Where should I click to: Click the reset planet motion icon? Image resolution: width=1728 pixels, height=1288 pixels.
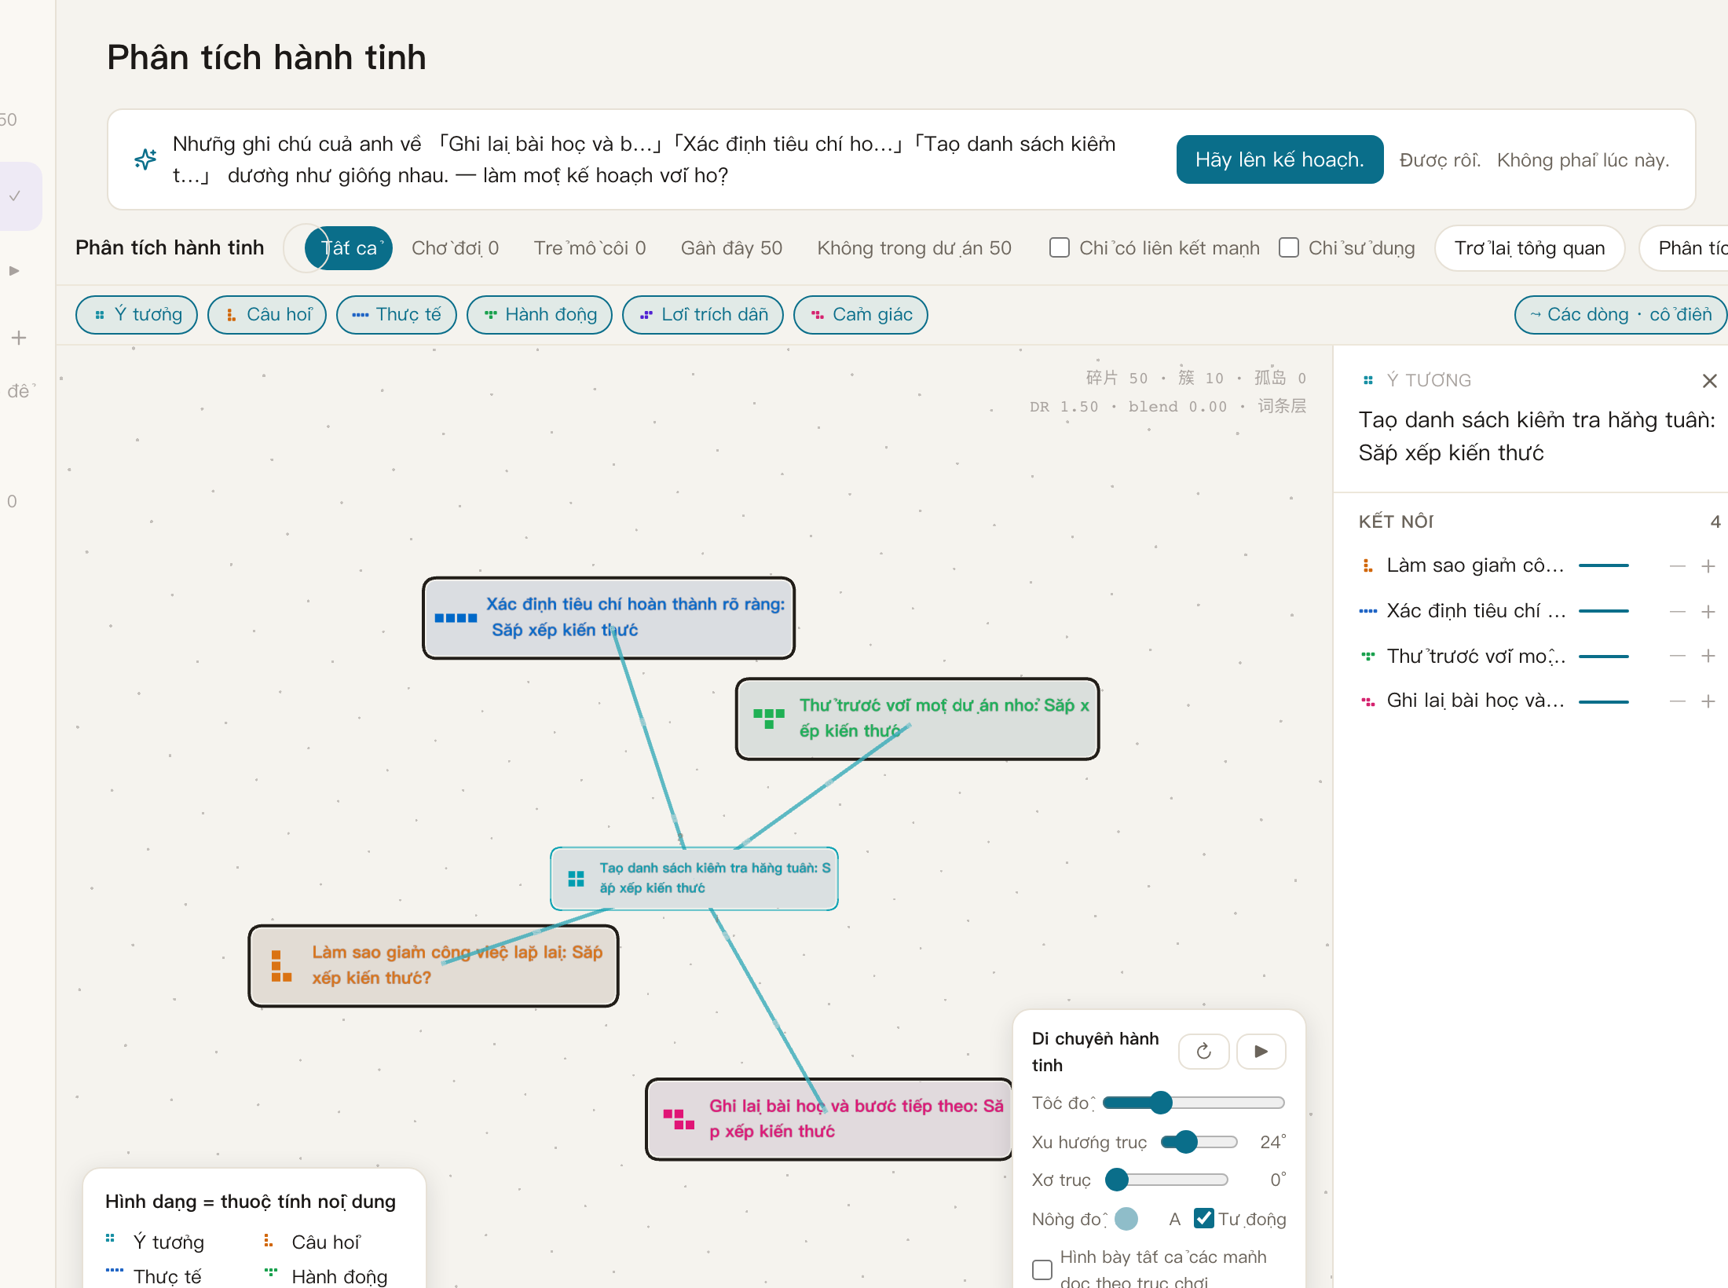[x=1203, y=1051]
